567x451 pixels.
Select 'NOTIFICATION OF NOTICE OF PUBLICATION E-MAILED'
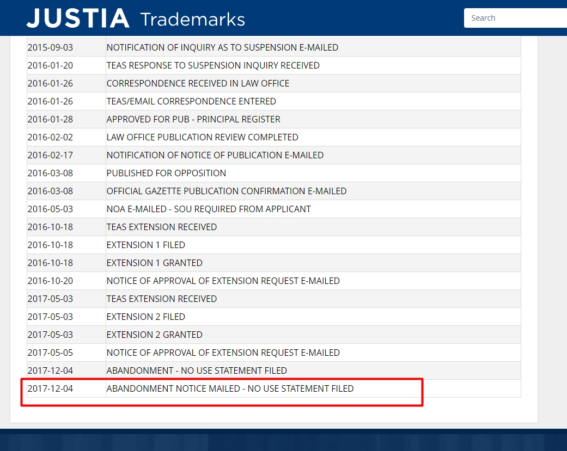215,155
